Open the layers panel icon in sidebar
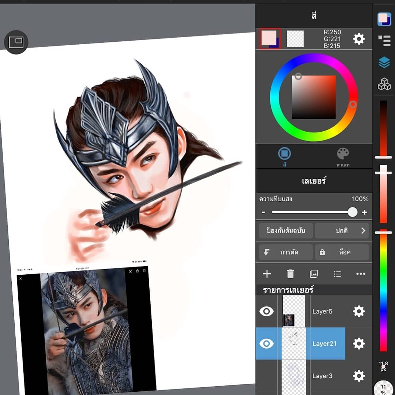Viewport: 395px width, 395px height. [384, 62]
